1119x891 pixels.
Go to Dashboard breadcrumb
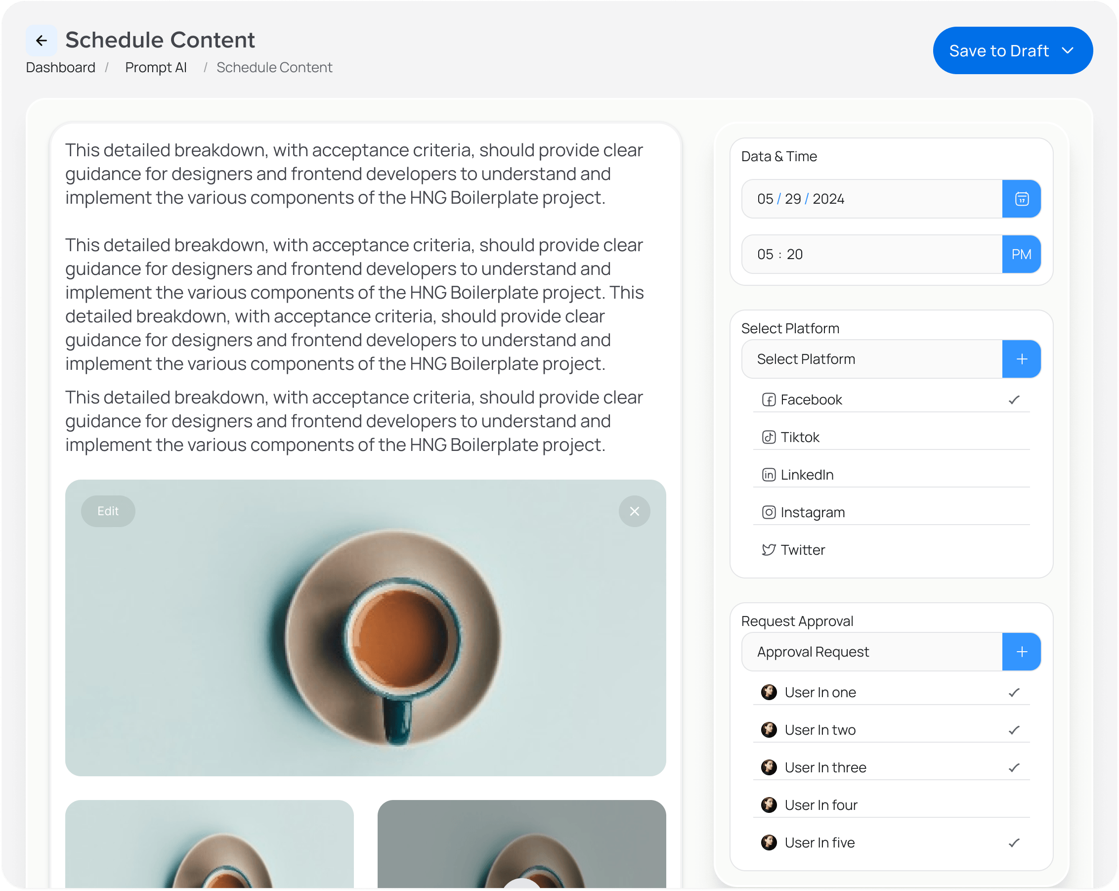pyautogui.click(x=61, y=68)
